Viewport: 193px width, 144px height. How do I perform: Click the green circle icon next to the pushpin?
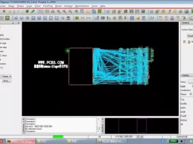coord(27,11)
